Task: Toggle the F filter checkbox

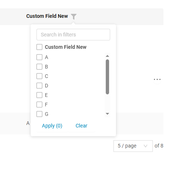Action: coord(39,105)
